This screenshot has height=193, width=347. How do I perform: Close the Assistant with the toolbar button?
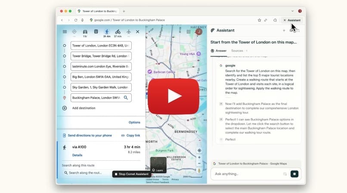click(x=292, y=20)
